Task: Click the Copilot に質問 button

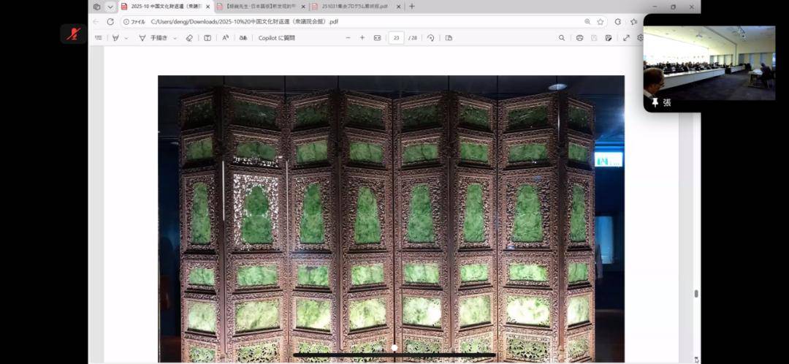Action: point(276,38)
